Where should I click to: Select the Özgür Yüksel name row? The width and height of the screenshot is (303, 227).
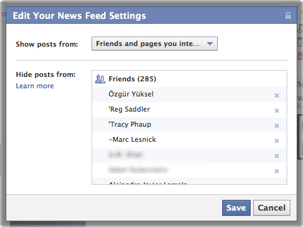[189, 95]
